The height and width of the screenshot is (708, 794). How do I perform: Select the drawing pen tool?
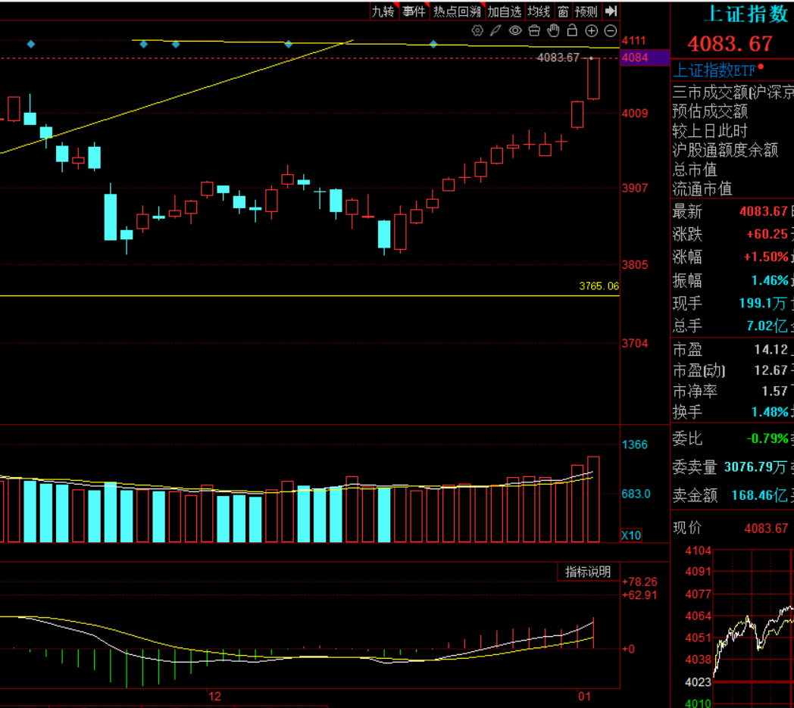(x=495, y=30)
